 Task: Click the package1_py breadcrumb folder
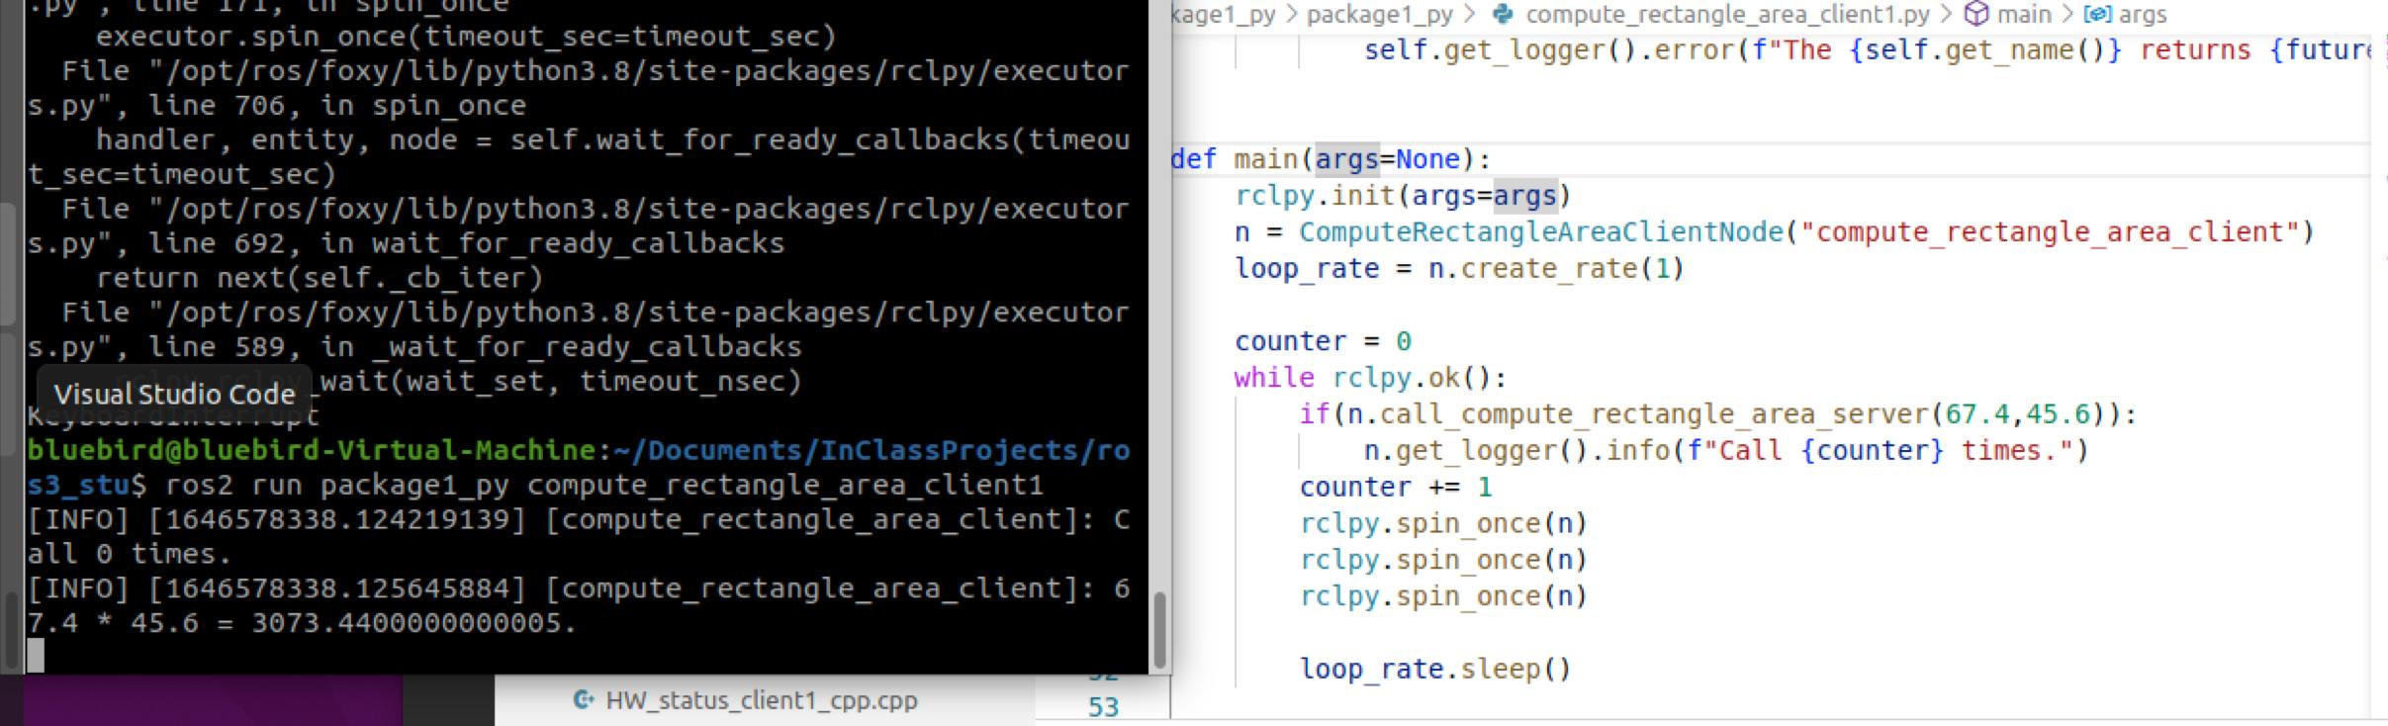coord(1380,14)
